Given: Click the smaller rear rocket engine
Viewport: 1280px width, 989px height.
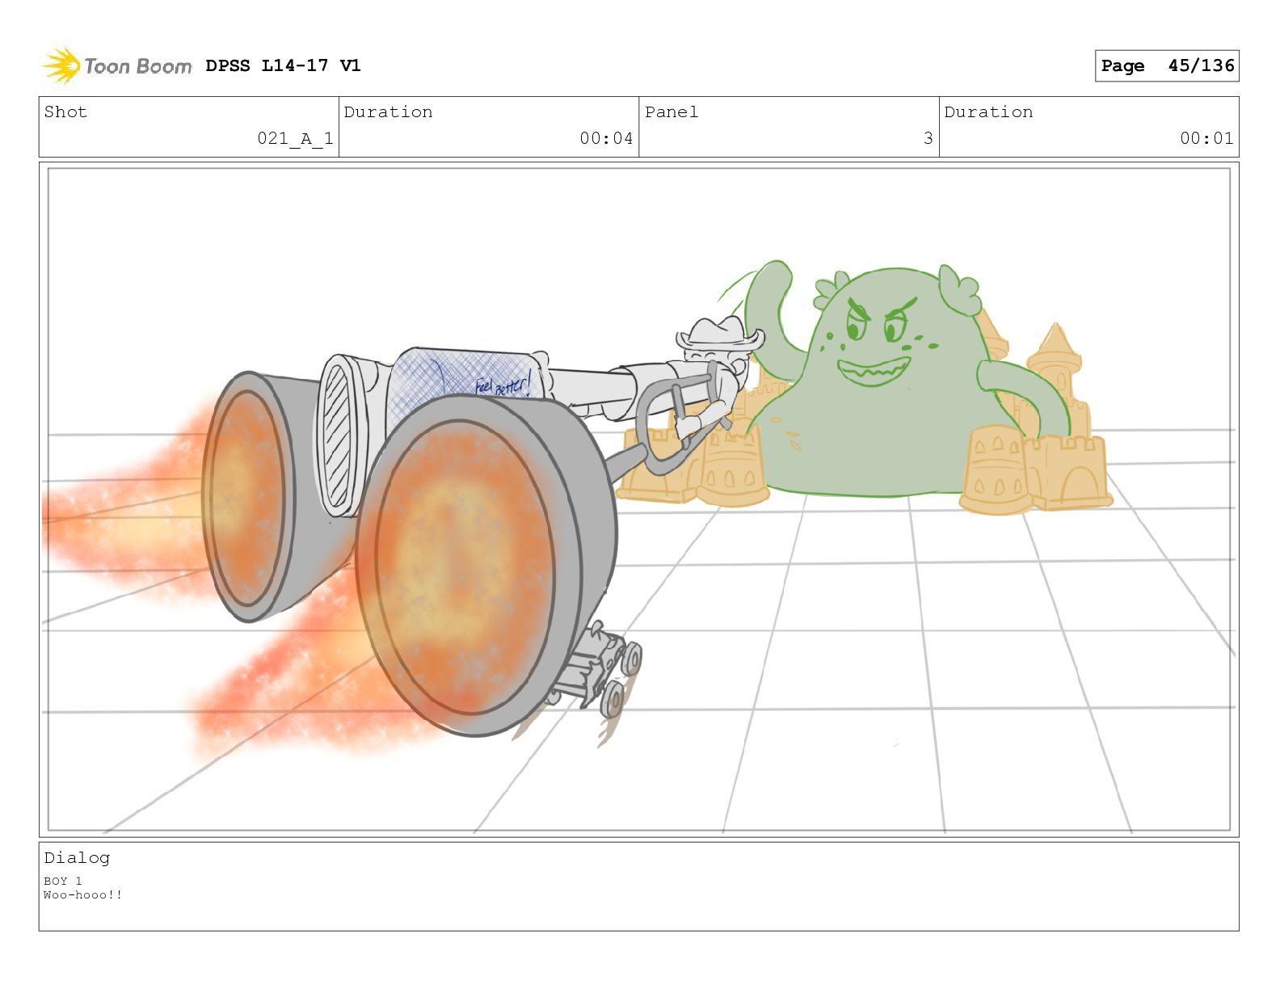Looking at the screenshot, I should click(246, 497).
